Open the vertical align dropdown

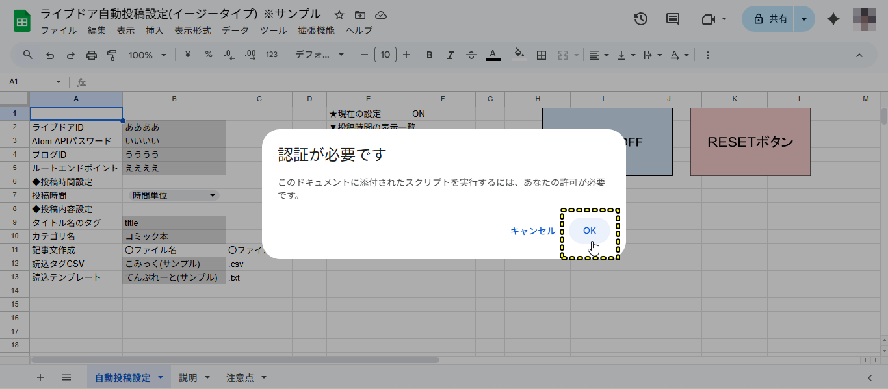[625, 55]
